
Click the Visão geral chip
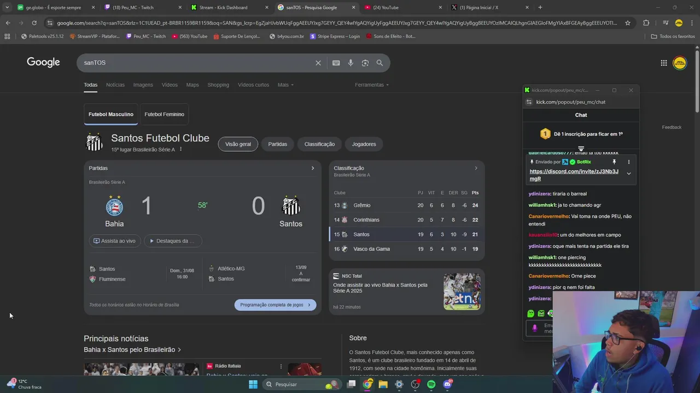point(238,144)
